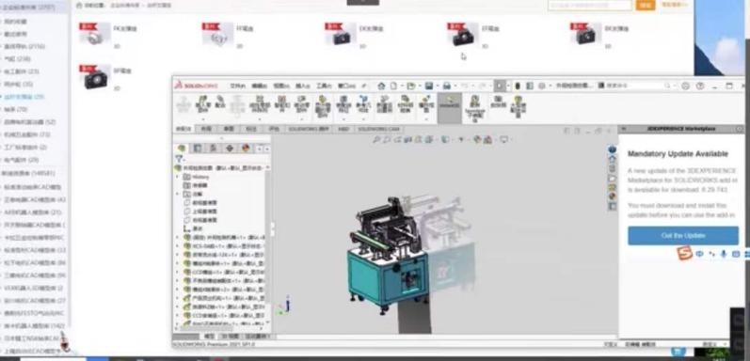Switch to the SOLIDWORKS CAM tab

tap(378, 129)
